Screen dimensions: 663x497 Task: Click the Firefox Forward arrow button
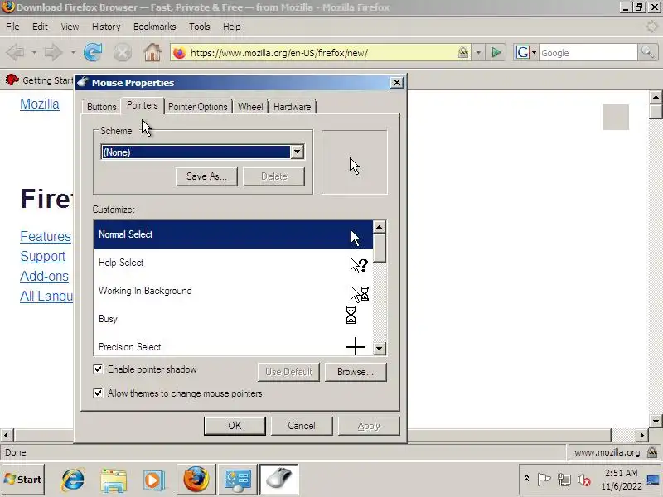pos(53,53)
